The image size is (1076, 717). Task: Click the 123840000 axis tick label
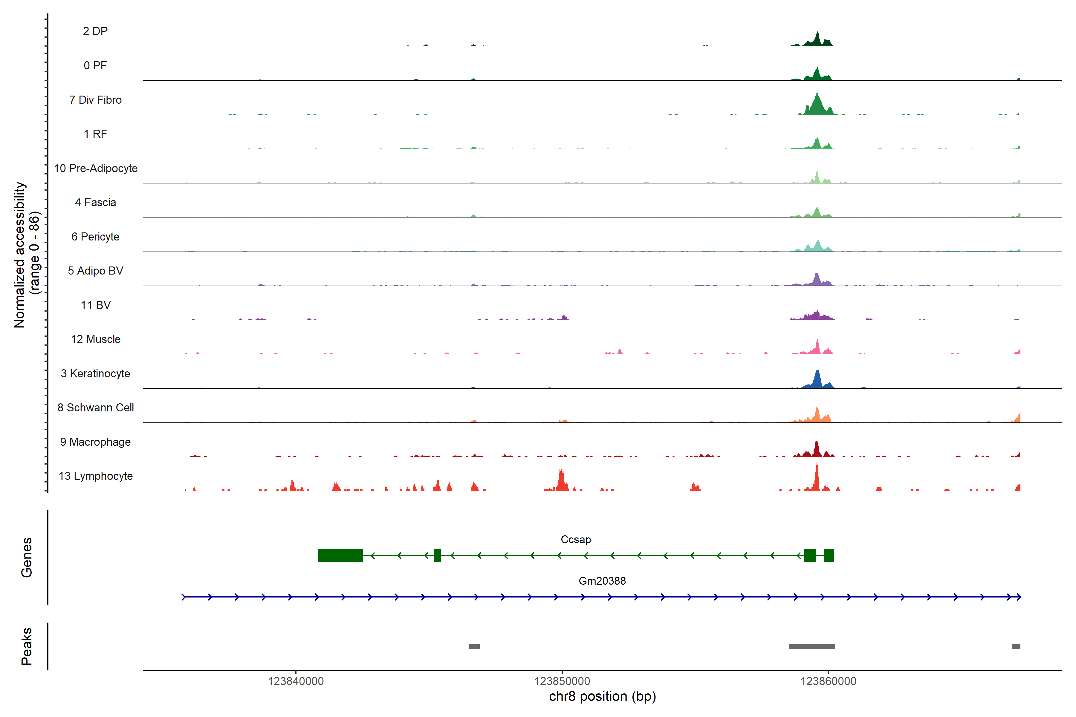(x=296, y=681)
